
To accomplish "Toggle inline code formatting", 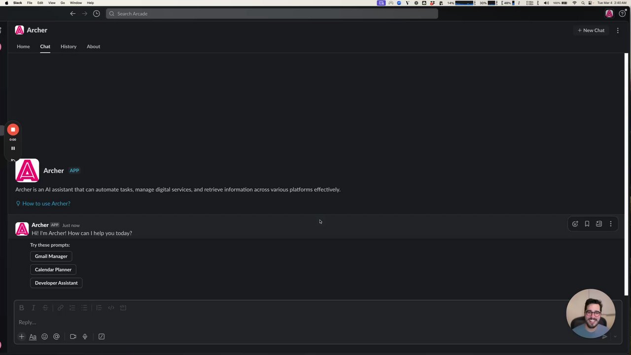I will 111,308.
